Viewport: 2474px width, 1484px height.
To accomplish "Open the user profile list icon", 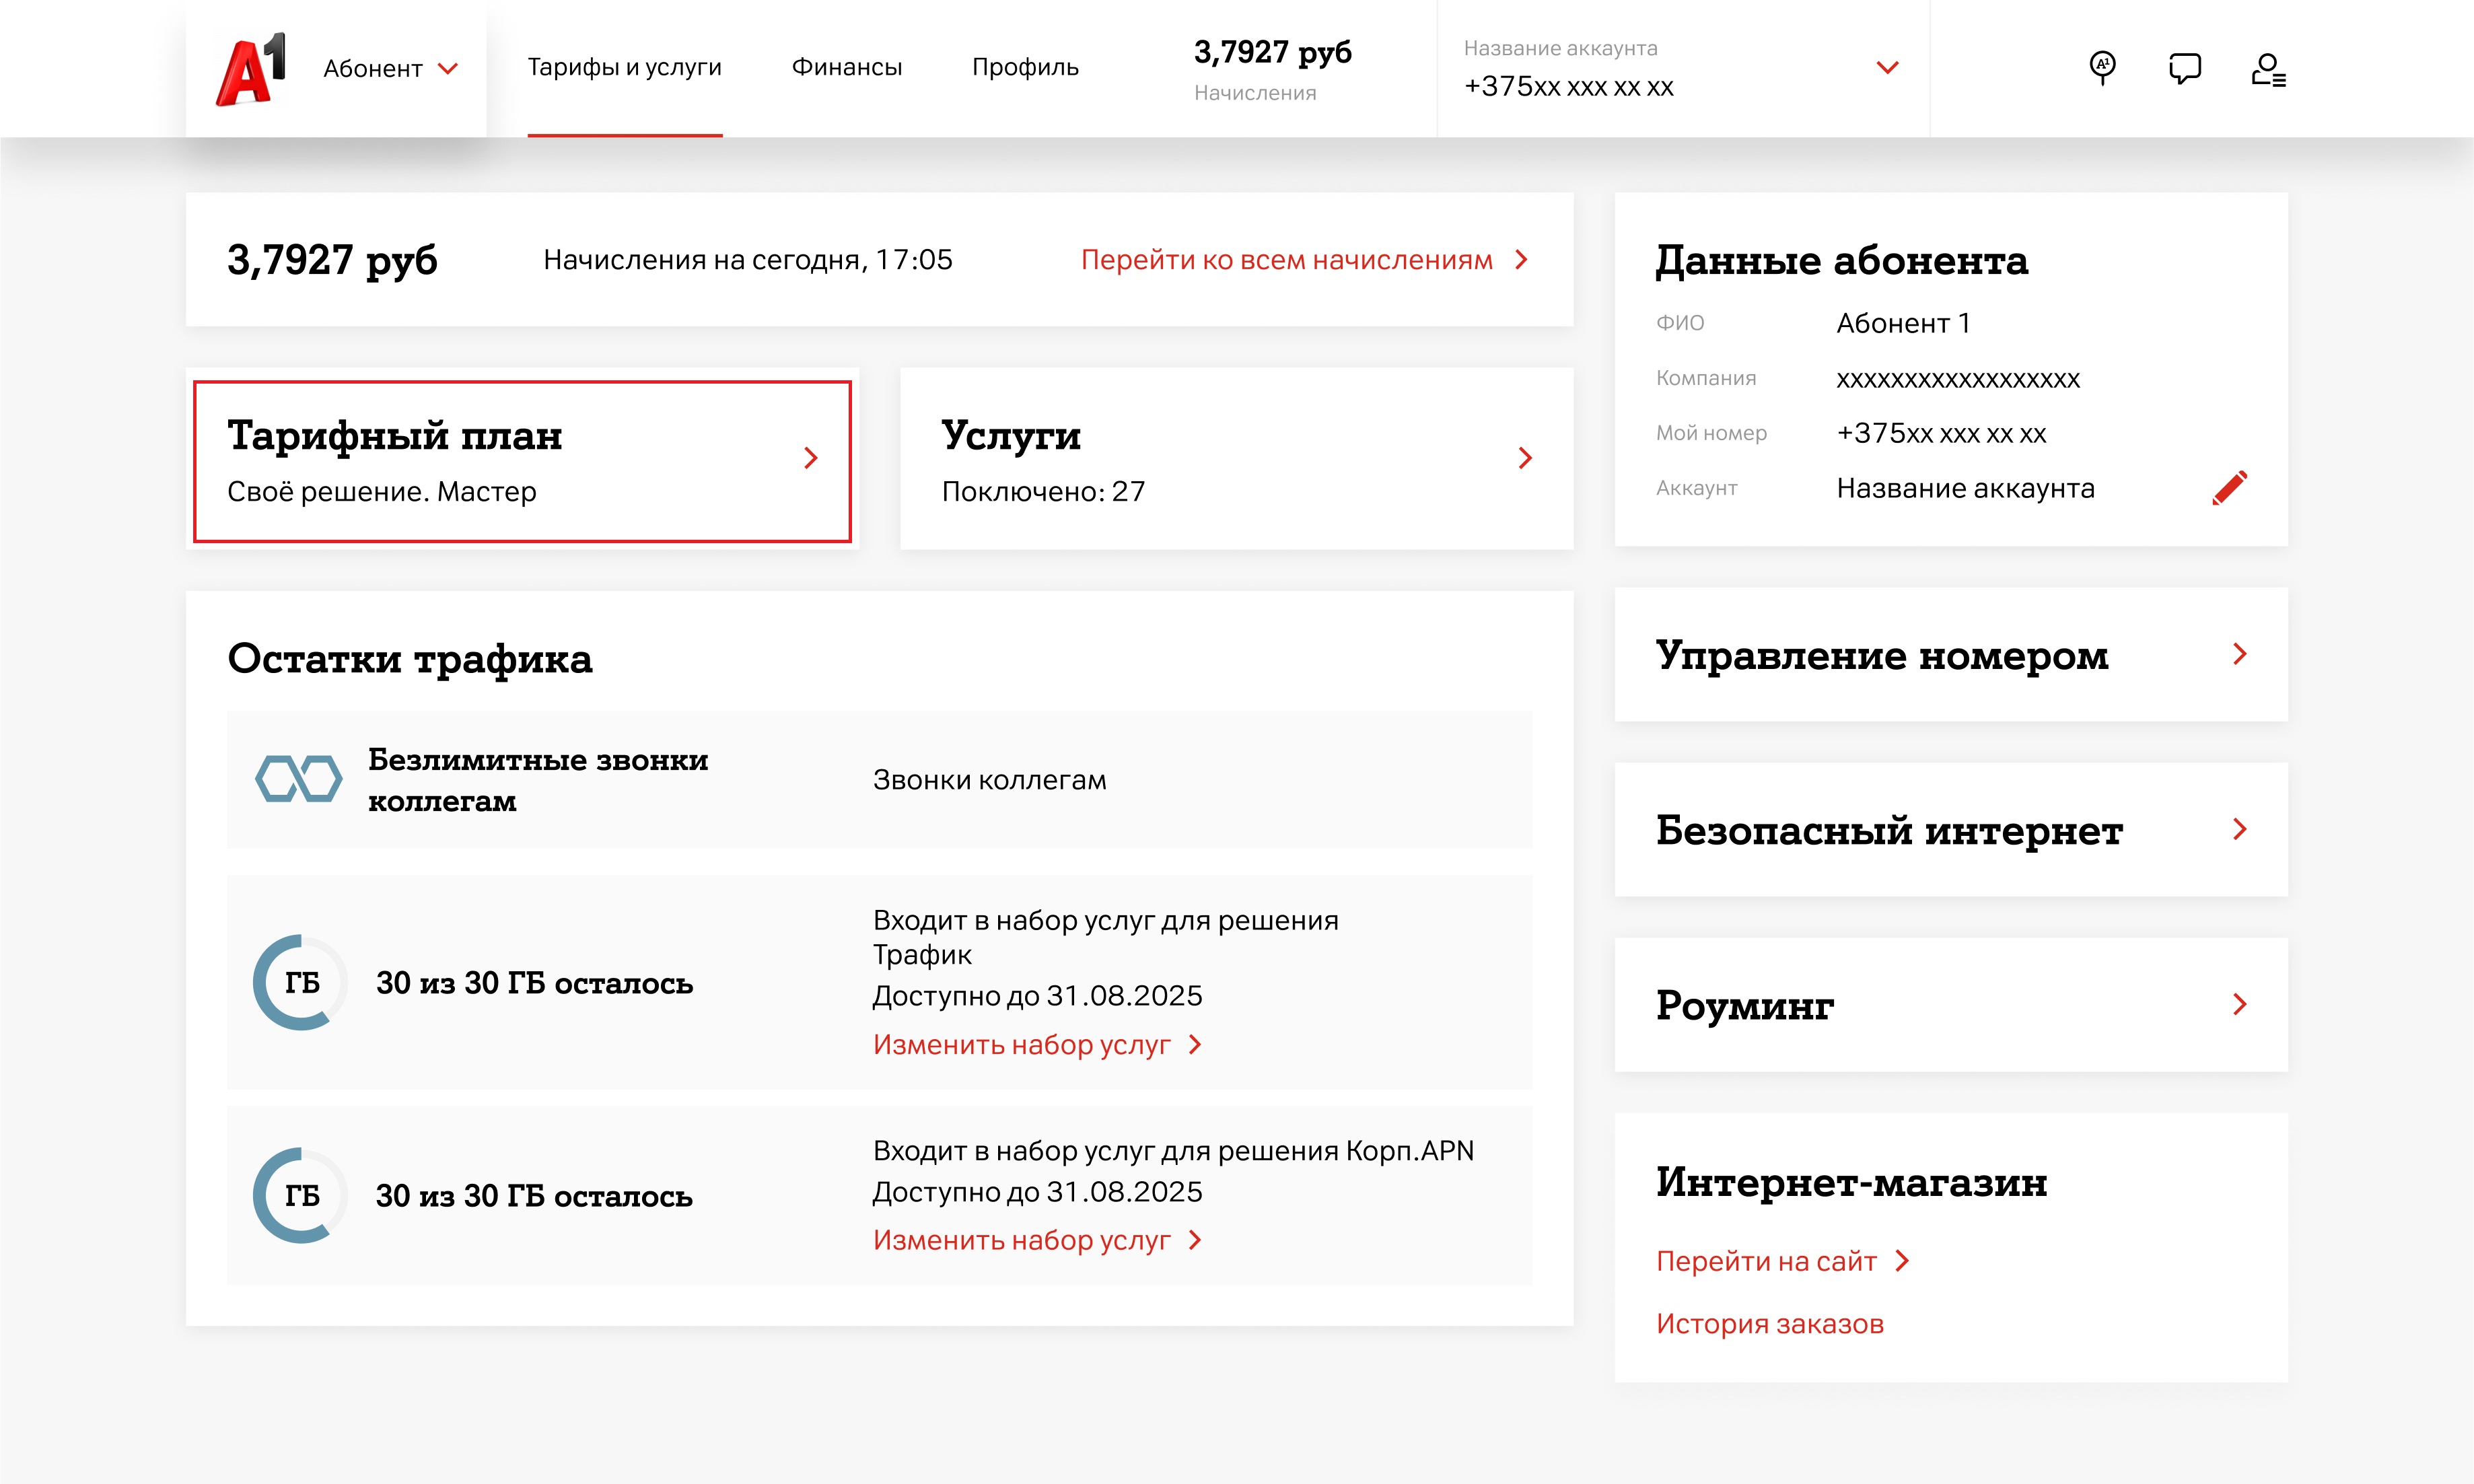I will 2268,70.
